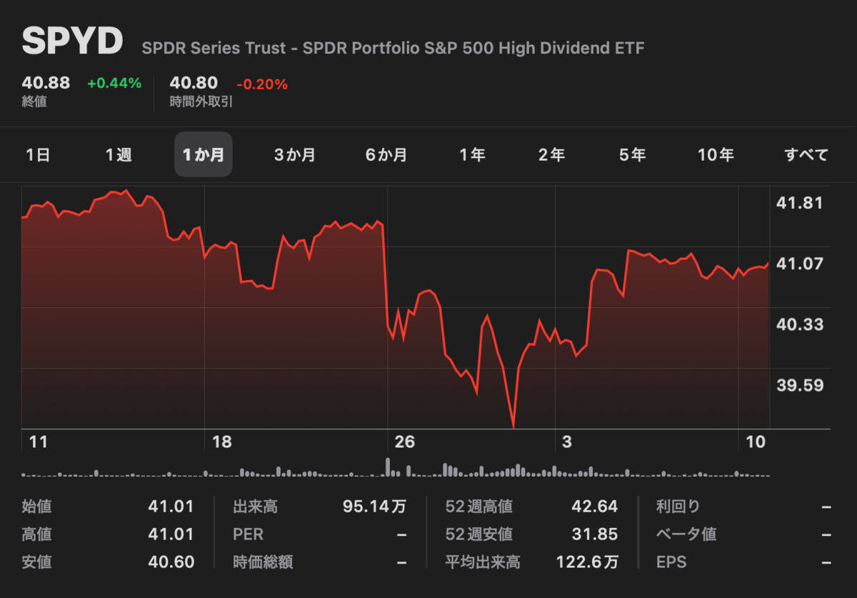The width and height of the screenshot is (857, 598).
Task: Click the closing price 40.88
Action: pyautogui.click(x=46, y=83)
